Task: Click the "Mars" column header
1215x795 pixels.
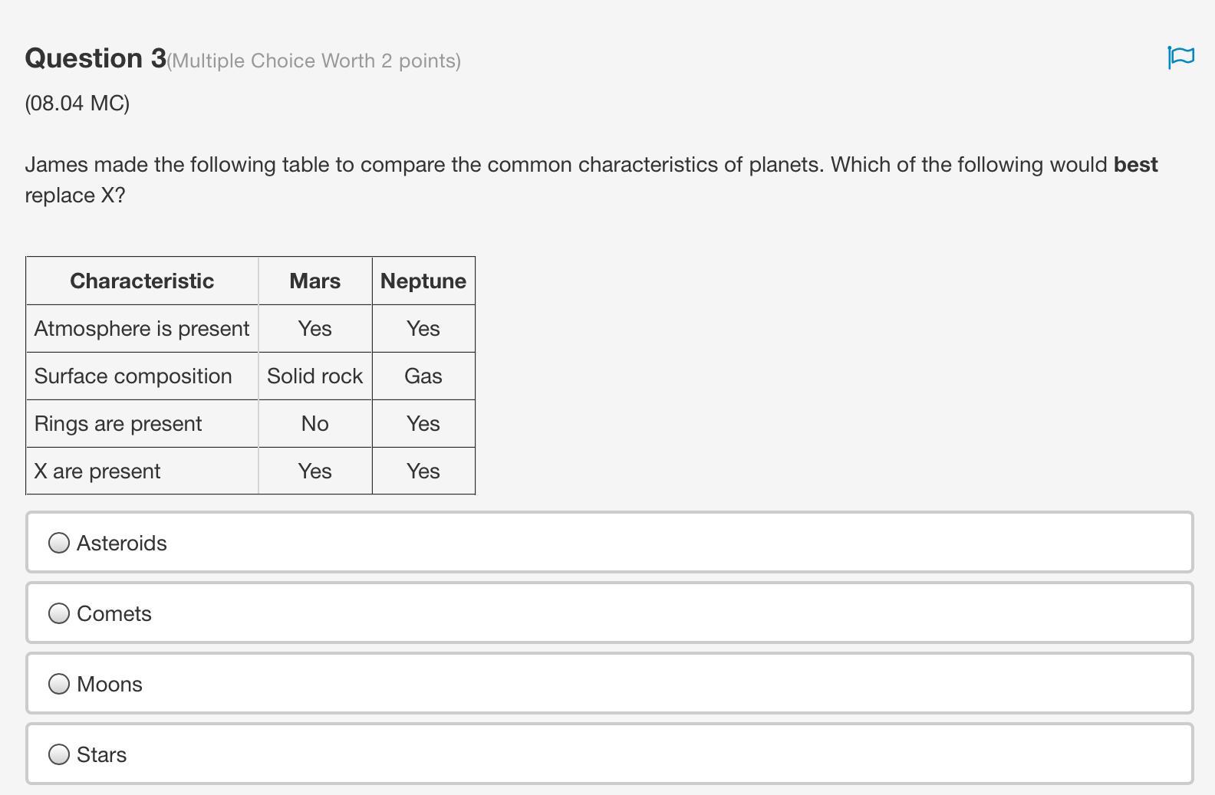Action: 314,281
